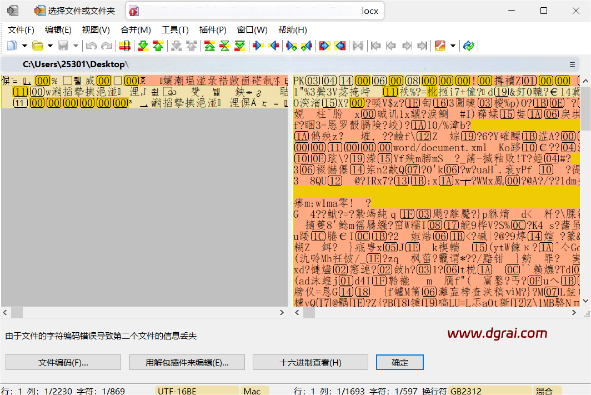The height and width of the screenshot is (395, 591).
Task: Copy difference to left (blue left arrow)
Action: coord(273,46)
